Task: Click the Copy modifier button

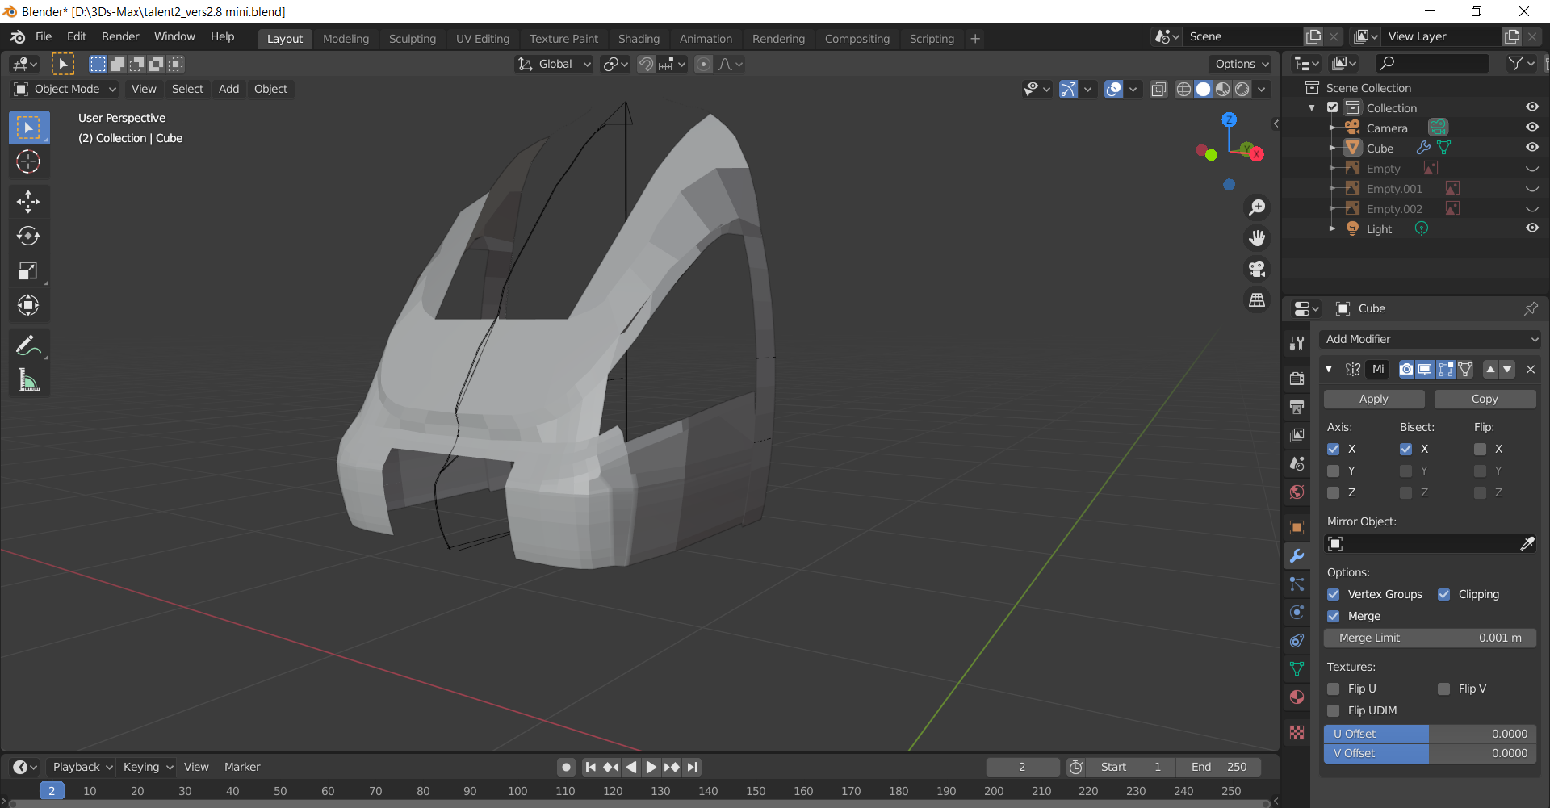Action: tap(1484, 399)
